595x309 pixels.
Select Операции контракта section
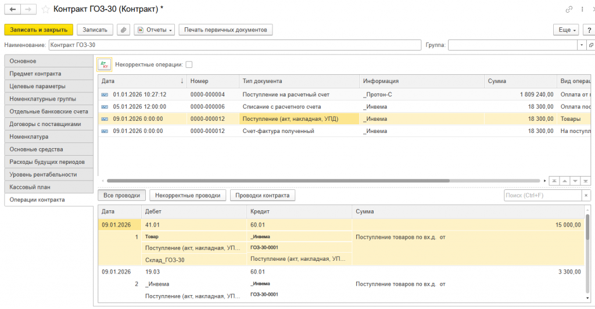pos(49,199)
